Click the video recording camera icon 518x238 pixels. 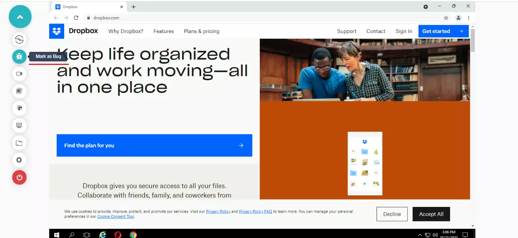20,74
